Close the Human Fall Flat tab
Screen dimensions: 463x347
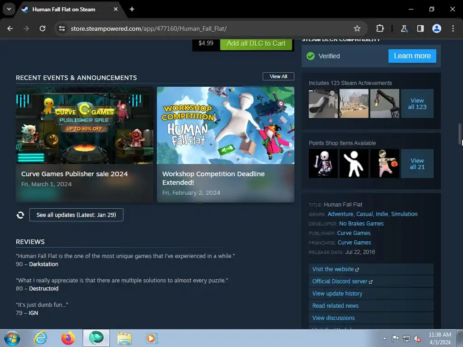(116, 9)
